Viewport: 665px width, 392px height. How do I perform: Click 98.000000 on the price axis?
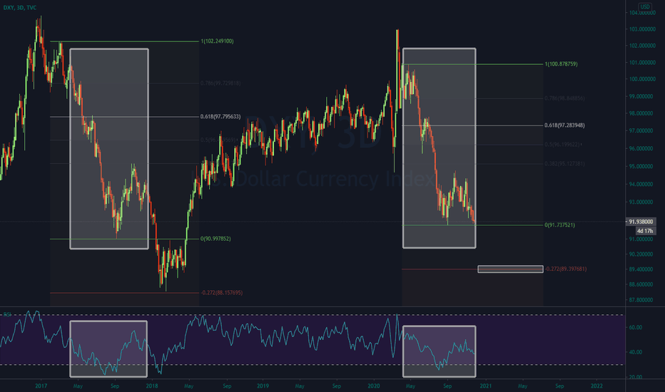click(641, 113)
